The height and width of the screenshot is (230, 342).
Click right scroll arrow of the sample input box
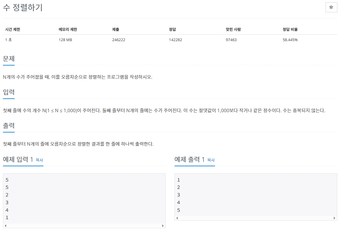tap(163, 226)
